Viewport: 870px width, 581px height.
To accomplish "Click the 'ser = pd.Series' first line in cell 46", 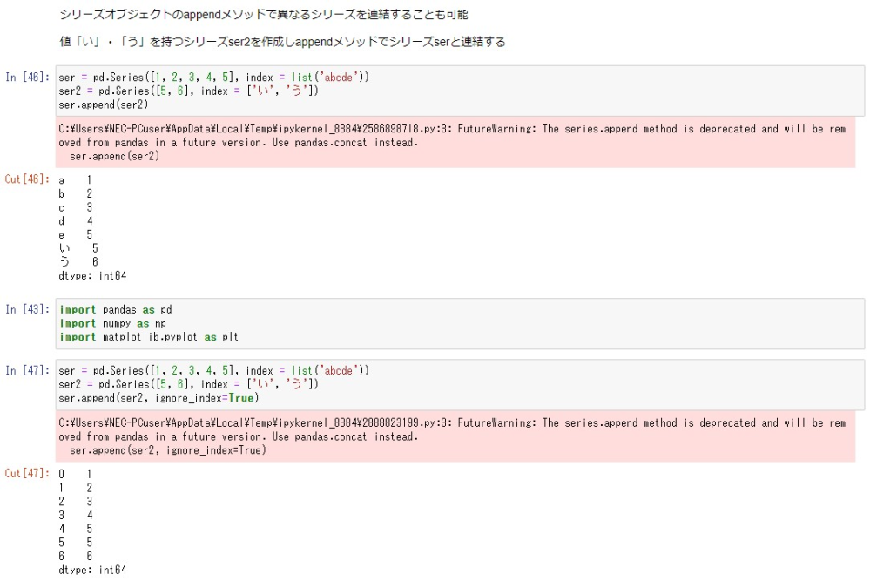I will [x=213, y=78].
